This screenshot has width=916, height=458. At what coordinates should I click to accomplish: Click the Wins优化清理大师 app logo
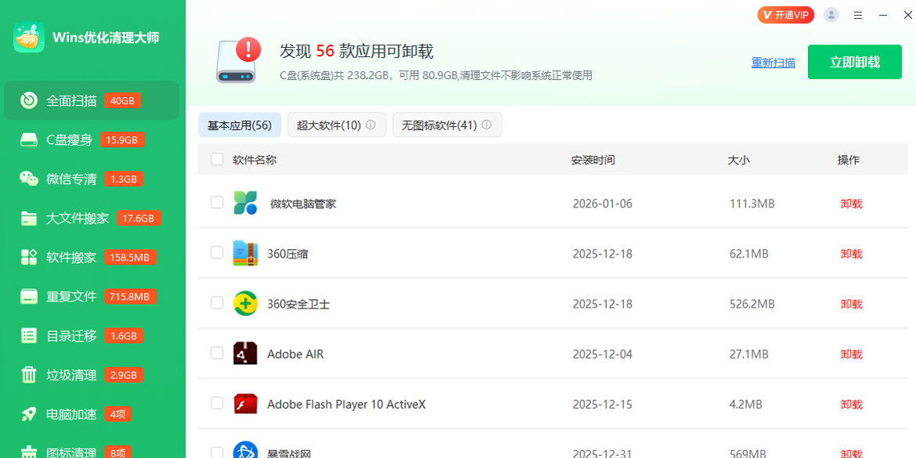pyautogui.click(x=29, y=36)
